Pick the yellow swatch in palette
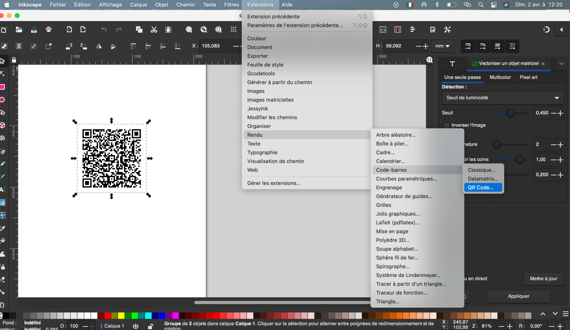Viewport: 570px width, 330px height. 121,316
